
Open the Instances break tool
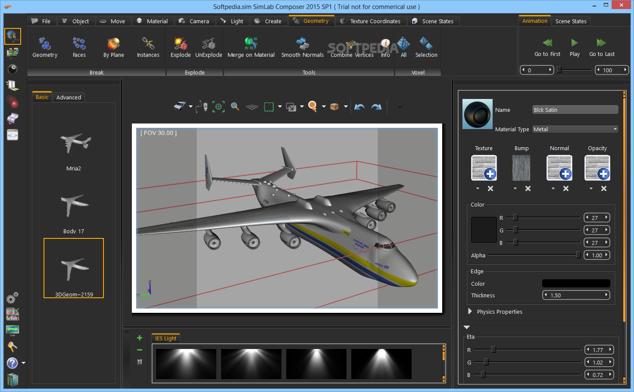pos(148,47)
